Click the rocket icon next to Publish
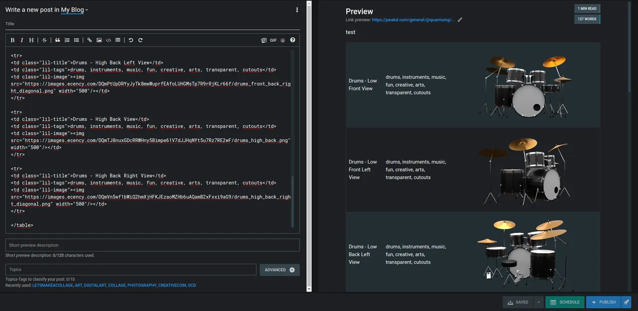The width and height of the screenshot is (638, 311). (627, 302)
